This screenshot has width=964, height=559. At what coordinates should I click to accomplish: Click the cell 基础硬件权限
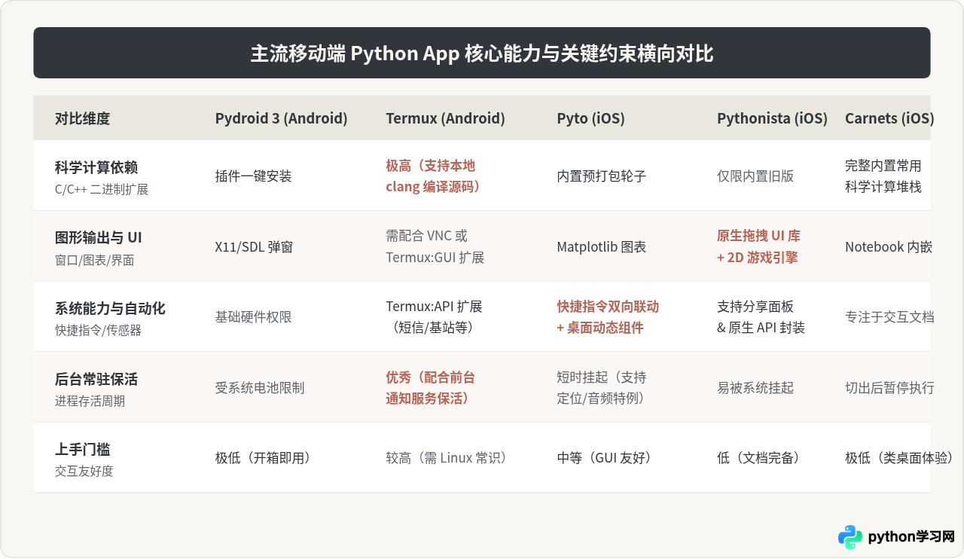tap(253, 317)
